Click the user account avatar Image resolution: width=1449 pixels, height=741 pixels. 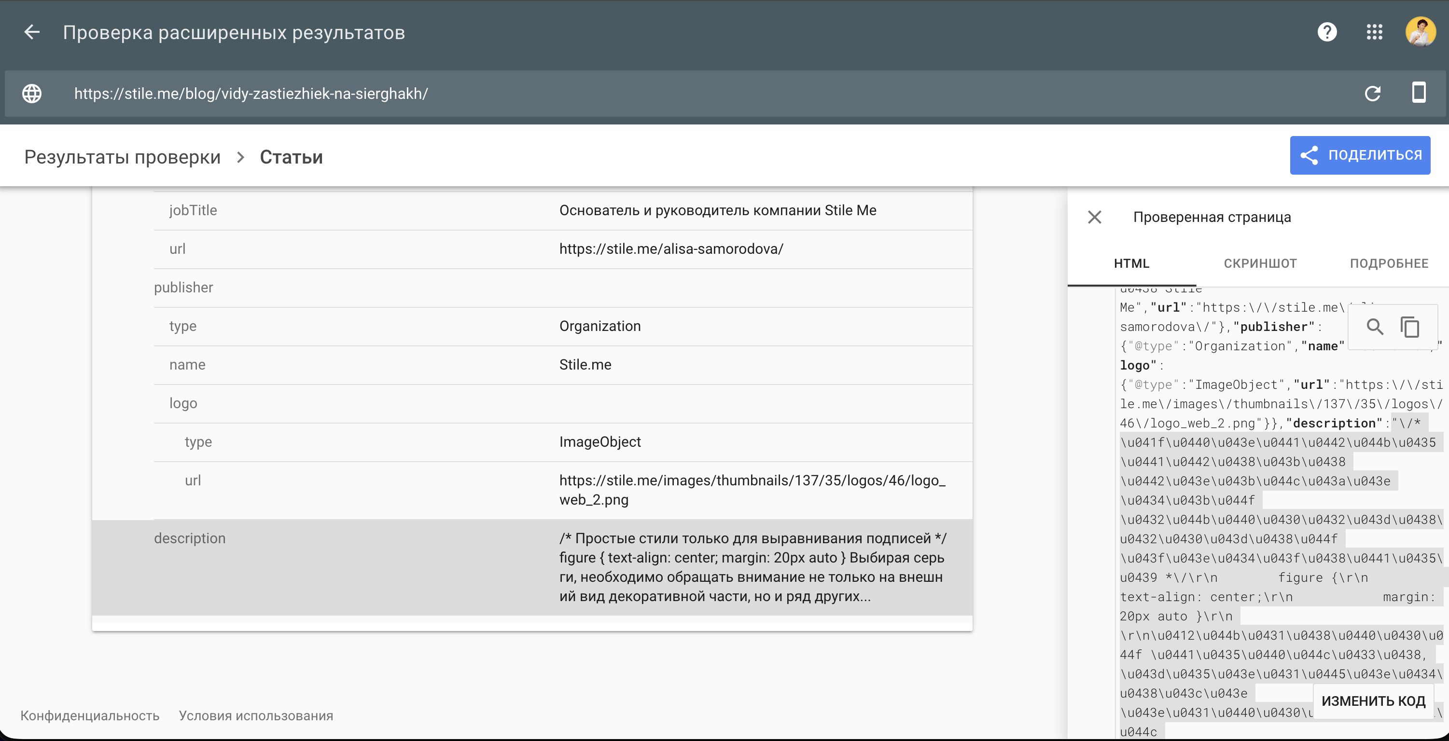click(x=1420, y=32)
